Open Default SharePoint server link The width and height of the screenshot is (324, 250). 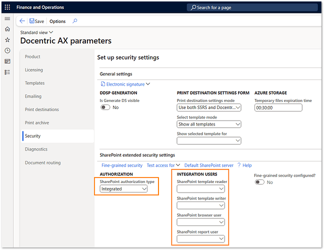coord(208,165)
